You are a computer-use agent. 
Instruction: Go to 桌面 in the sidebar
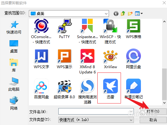14,47
